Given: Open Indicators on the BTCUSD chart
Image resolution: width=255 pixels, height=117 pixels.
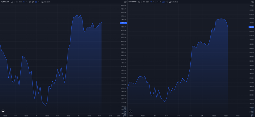Looking at the screenshot, I should (46, 2).
